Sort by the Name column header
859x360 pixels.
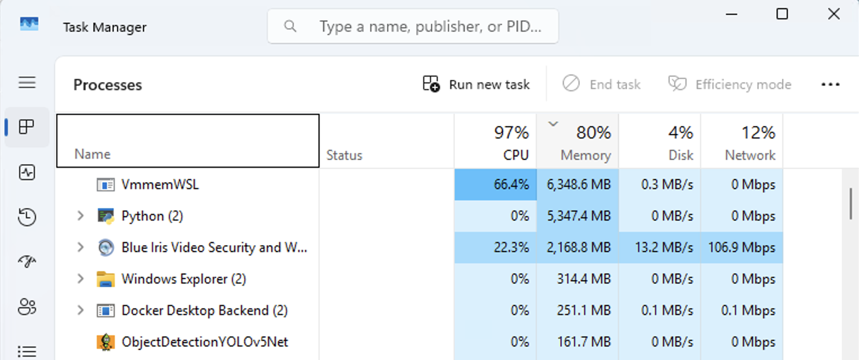[x=188, y=141]
